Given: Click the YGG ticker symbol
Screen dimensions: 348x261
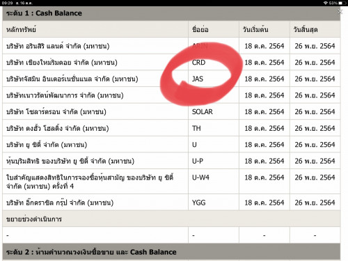Looking at the screenshot, I should coord(199,203).
